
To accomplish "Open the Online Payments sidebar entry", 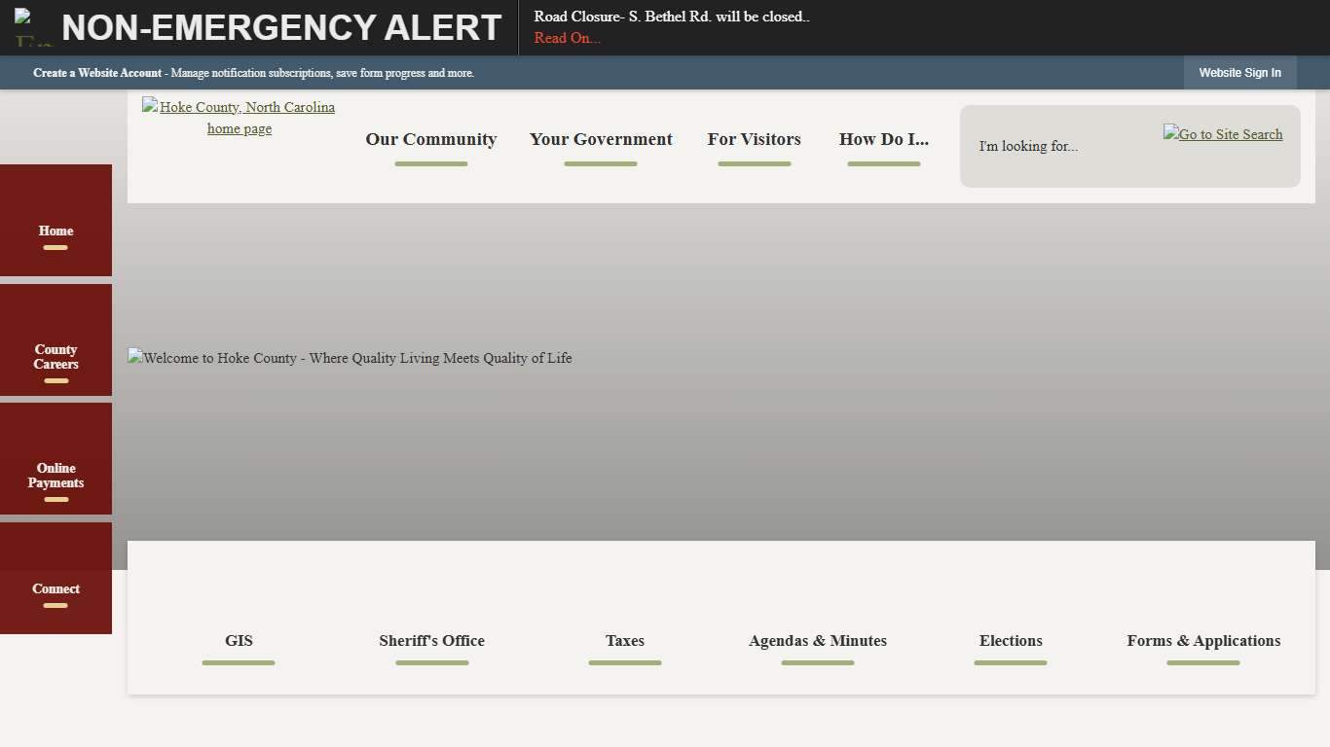I will pyautogui.click(x=55, y=474).
